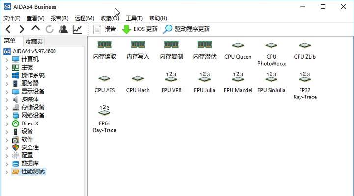The image size is (354, 196).
Task: Click the 驱动程序更新 driver update button
Action: click(187, 29)
